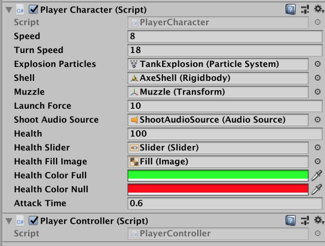Select the AxeShell Rigidbody reference field
Image resolution: width=325 pixels, height=246 pixels.
tap(218, 78)
